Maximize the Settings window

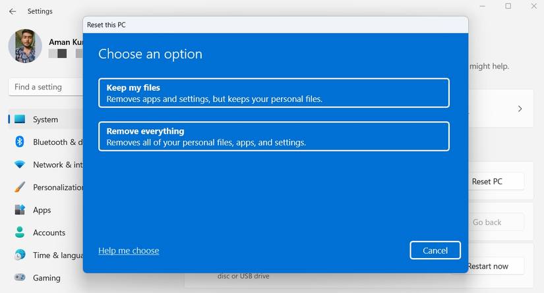click(x=508, y=7)
